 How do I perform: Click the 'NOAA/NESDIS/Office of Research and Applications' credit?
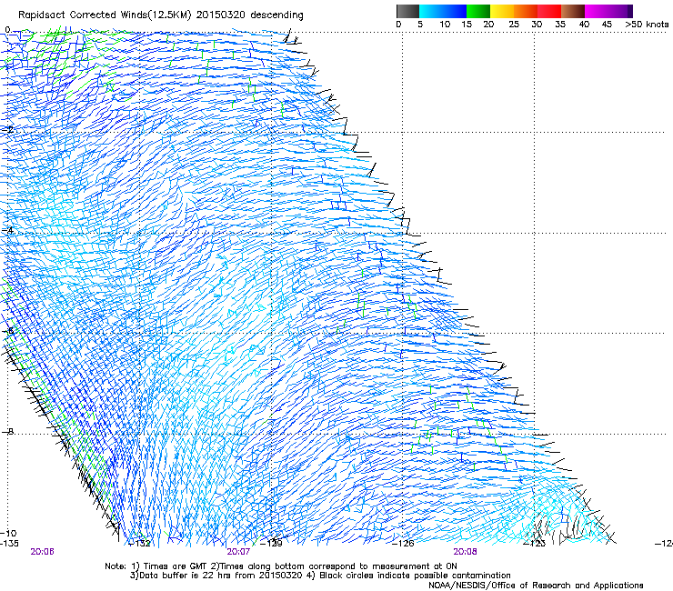tap(536, 586)
